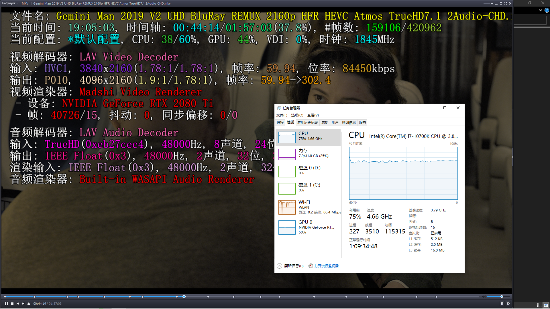Switch to 应用历史记录 tab
The height and width of the screenshot is (309, 550).
point(307,123)
